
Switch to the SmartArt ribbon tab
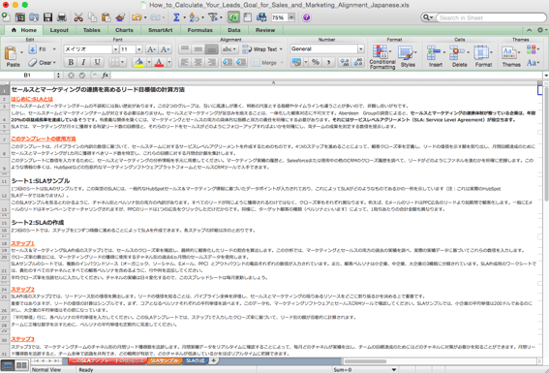click(x=161, y=30)
